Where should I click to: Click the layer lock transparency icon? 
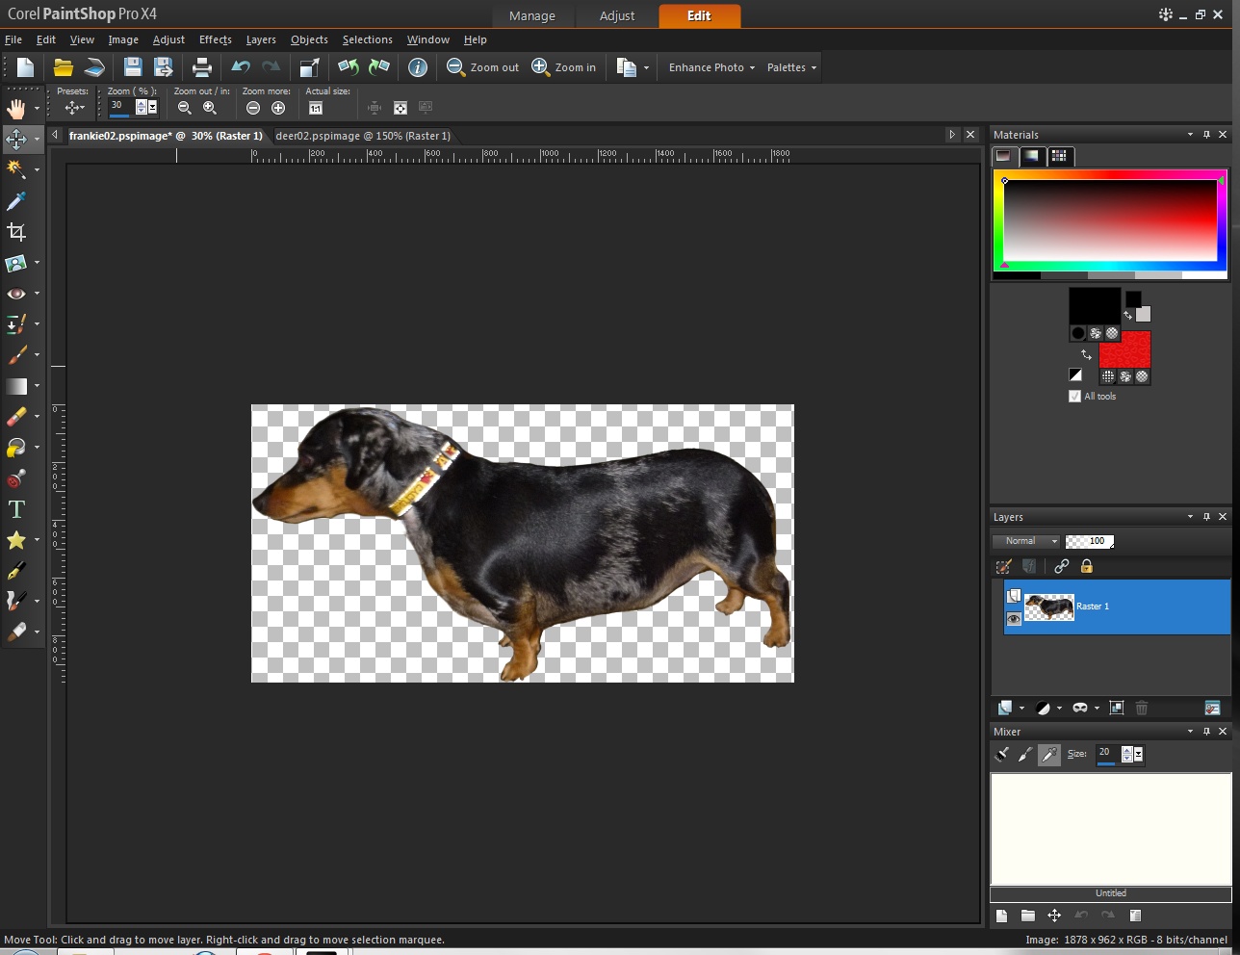1087,566
